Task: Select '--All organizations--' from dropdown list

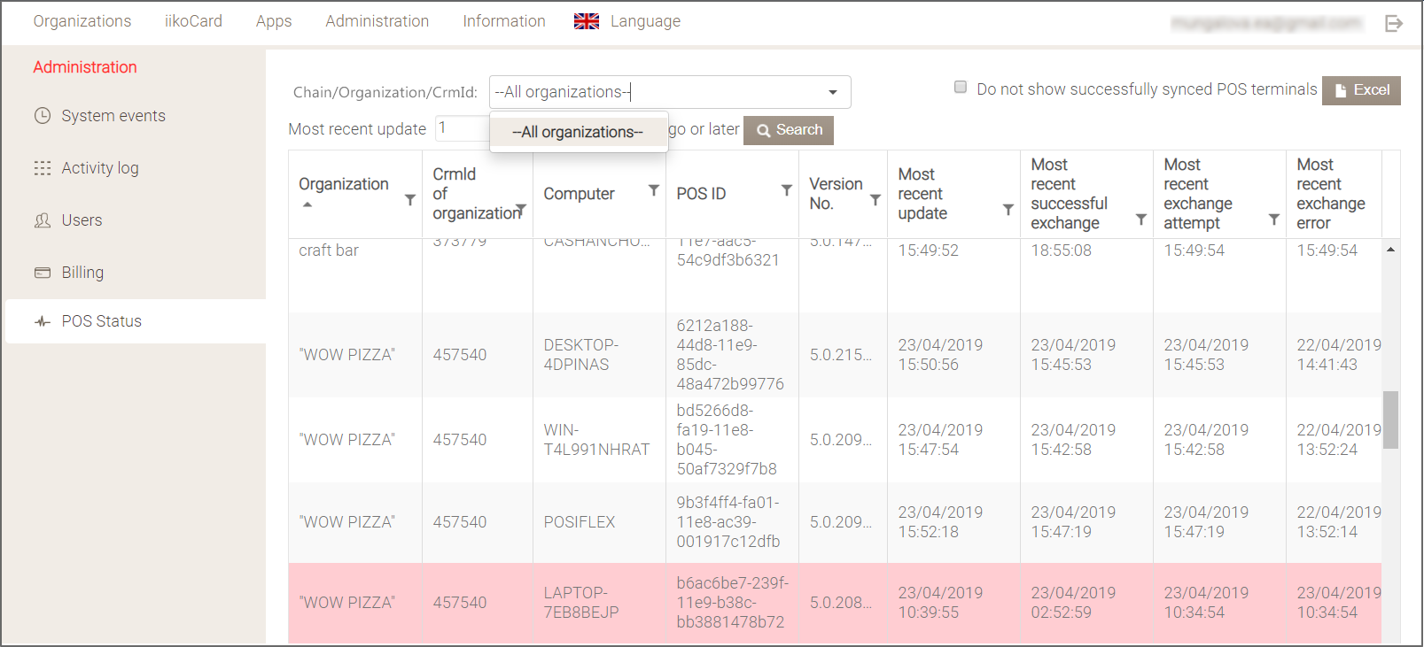Action: (x=578, y=132)
